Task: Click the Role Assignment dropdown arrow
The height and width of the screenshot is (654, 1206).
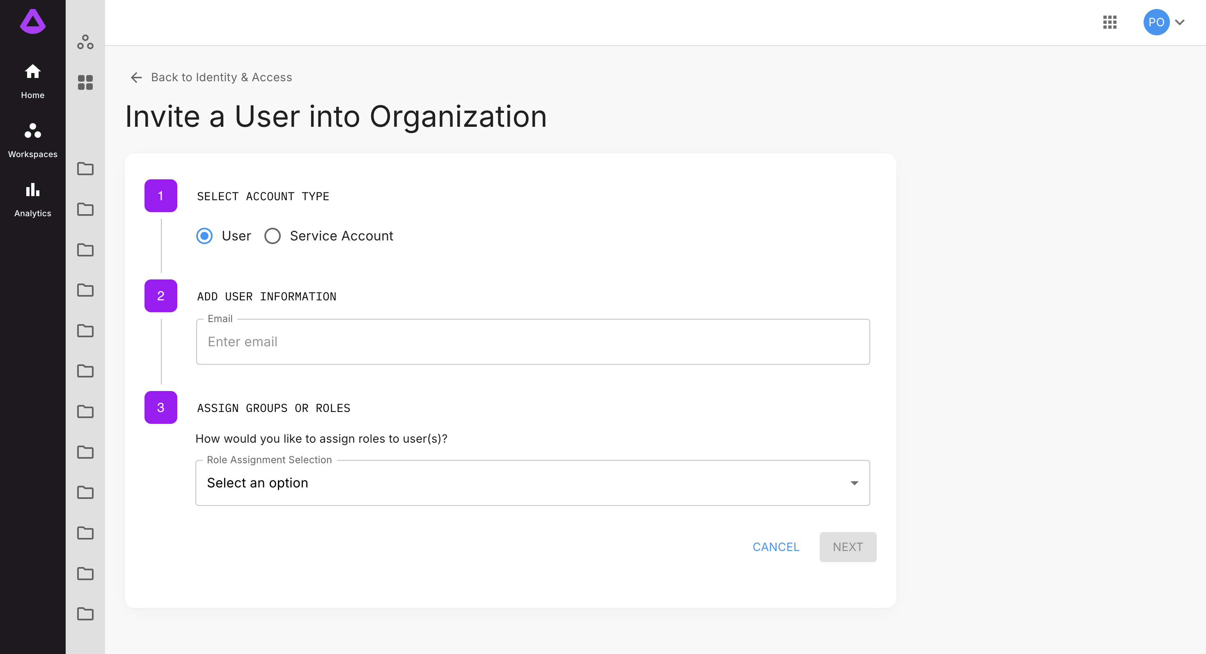Action: pyautogui.click(x=854, y=483)
